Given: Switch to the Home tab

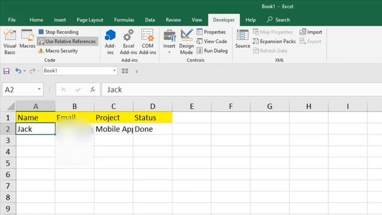Looking at the screenshot, I should click(x=36, y=20).
